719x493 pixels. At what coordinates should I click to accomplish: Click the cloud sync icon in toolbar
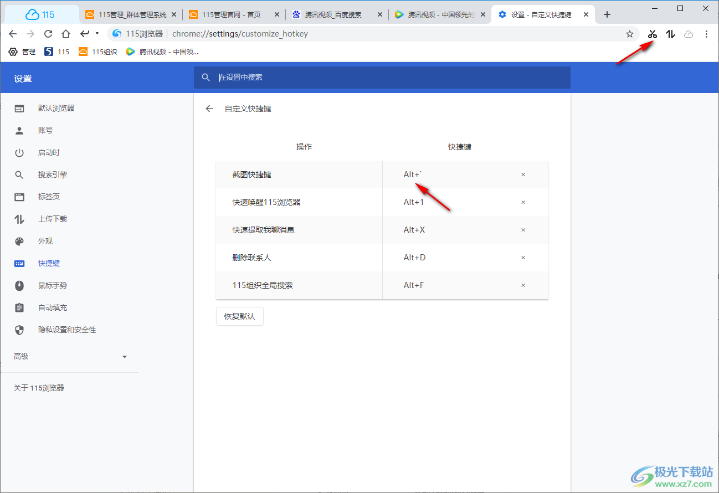[689, 34]
